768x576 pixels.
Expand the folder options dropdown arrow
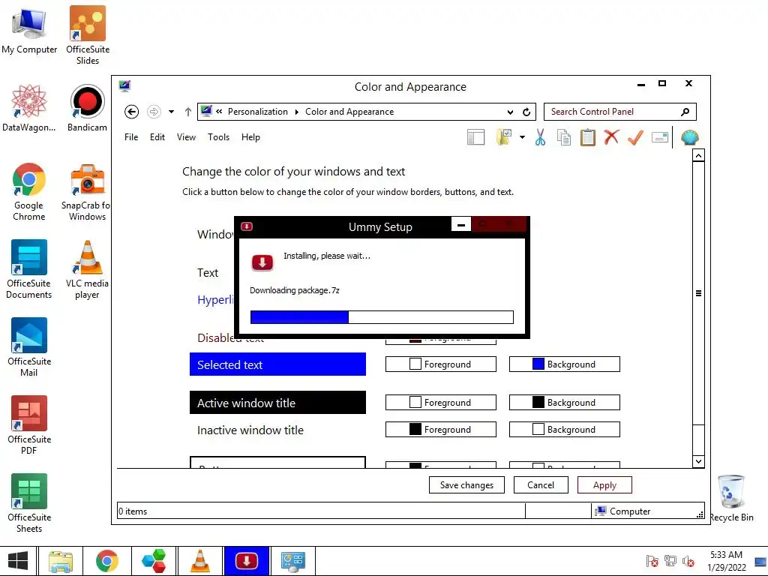pos(522,137)
